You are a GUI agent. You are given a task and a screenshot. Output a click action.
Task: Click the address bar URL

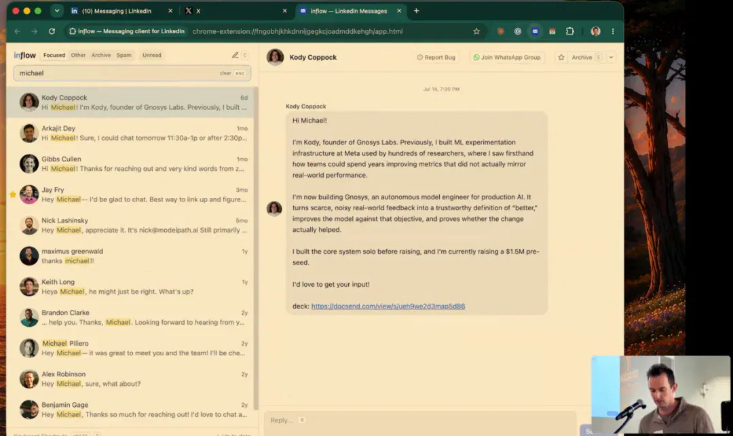[x=297, y=31]
